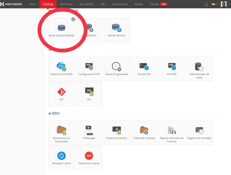Open Info PHP tile
This screenshot has width=231, height=175.
coord(172,69)
